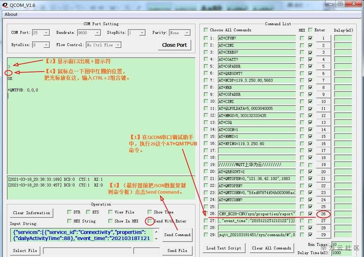Toggle HEX checkbox for AT+CFUN? row
Screen dimensions: 364x257
pos(302,38)
